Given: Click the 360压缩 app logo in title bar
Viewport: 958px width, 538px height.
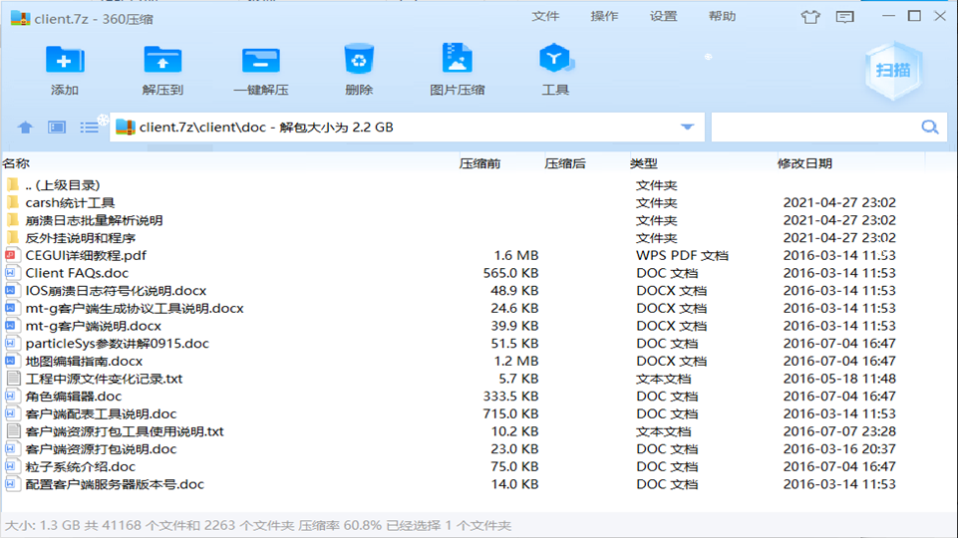Looking at the screenshot, I should coord(20,18).
